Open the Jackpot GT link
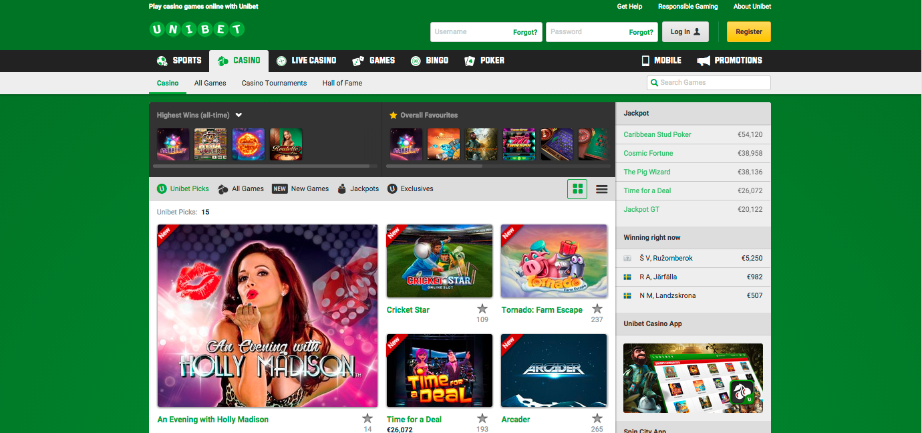Image resolution: width=922 pixels, height=433 pixels. 641,209
